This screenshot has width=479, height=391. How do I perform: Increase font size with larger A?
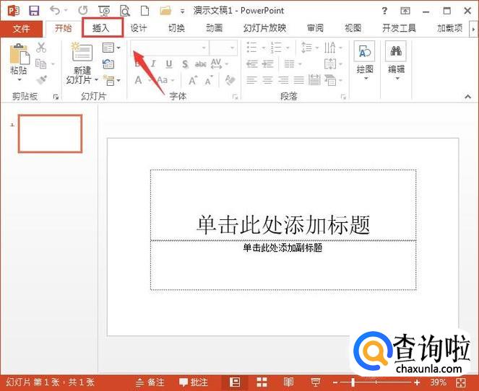click(x=192, y=81)
